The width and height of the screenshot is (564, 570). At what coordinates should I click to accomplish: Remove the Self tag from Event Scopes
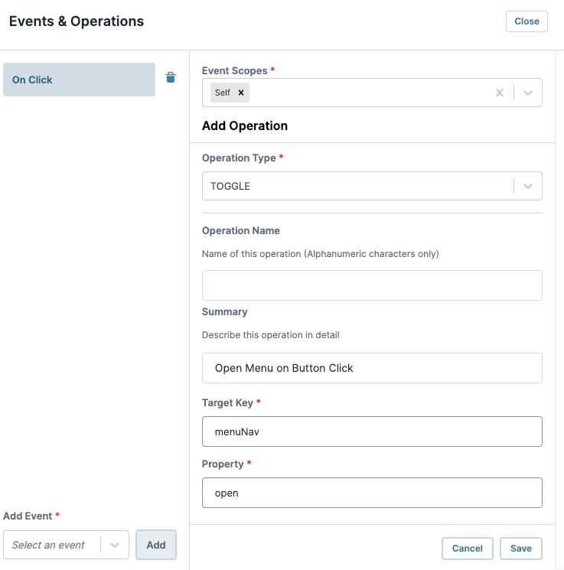[241, 93]
